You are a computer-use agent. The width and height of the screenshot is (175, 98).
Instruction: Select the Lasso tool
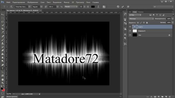pos(2,22)
